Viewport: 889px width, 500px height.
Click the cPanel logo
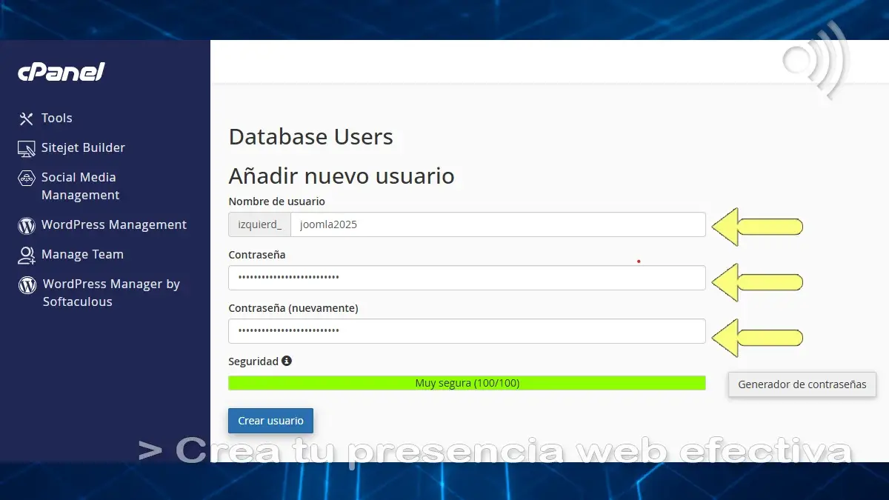(61, 72)
